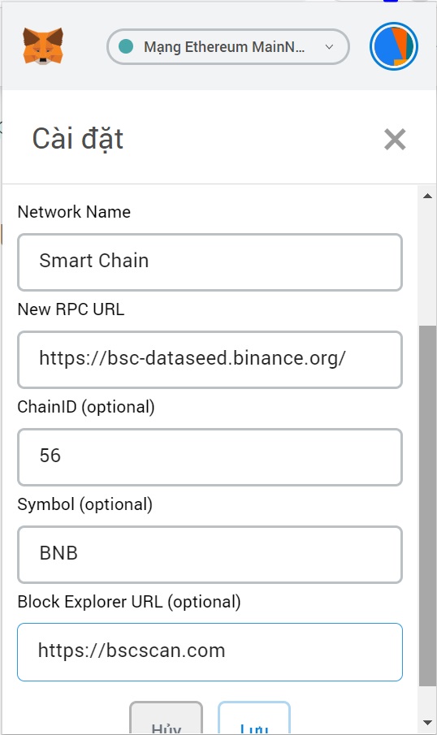Screen dimensions: 437x735
Task: Click the scrollbar down arrow
Action: coord(427,723)
